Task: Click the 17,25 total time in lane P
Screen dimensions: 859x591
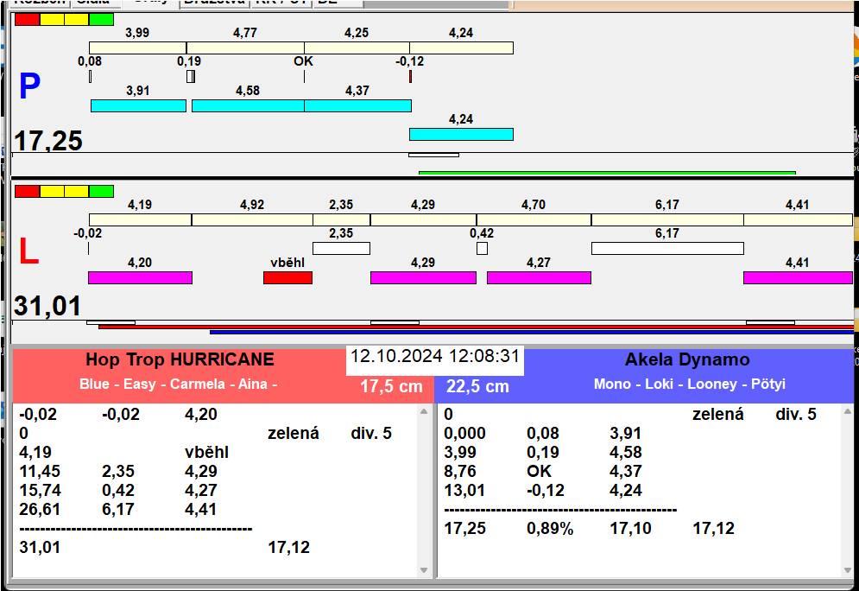Action: coord(48,141)
